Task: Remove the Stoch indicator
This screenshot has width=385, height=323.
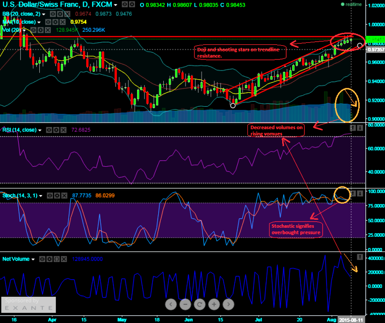Action: (64, 196)
